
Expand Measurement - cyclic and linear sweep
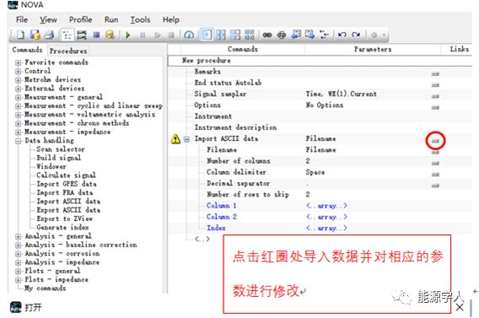(19, 106)
